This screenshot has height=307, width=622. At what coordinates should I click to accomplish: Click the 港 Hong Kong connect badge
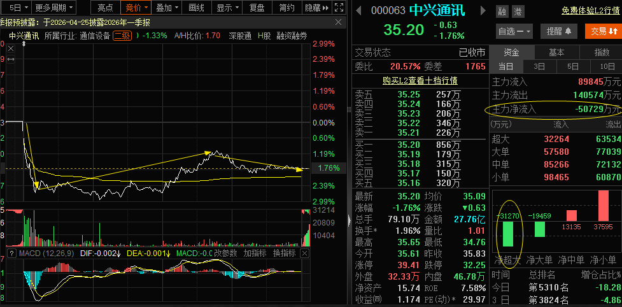pos(518,11)
